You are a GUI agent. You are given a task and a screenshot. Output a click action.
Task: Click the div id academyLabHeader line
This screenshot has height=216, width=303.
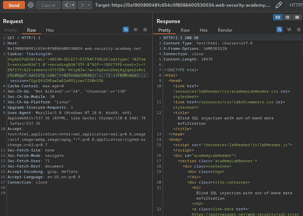(x=204, y=156)
